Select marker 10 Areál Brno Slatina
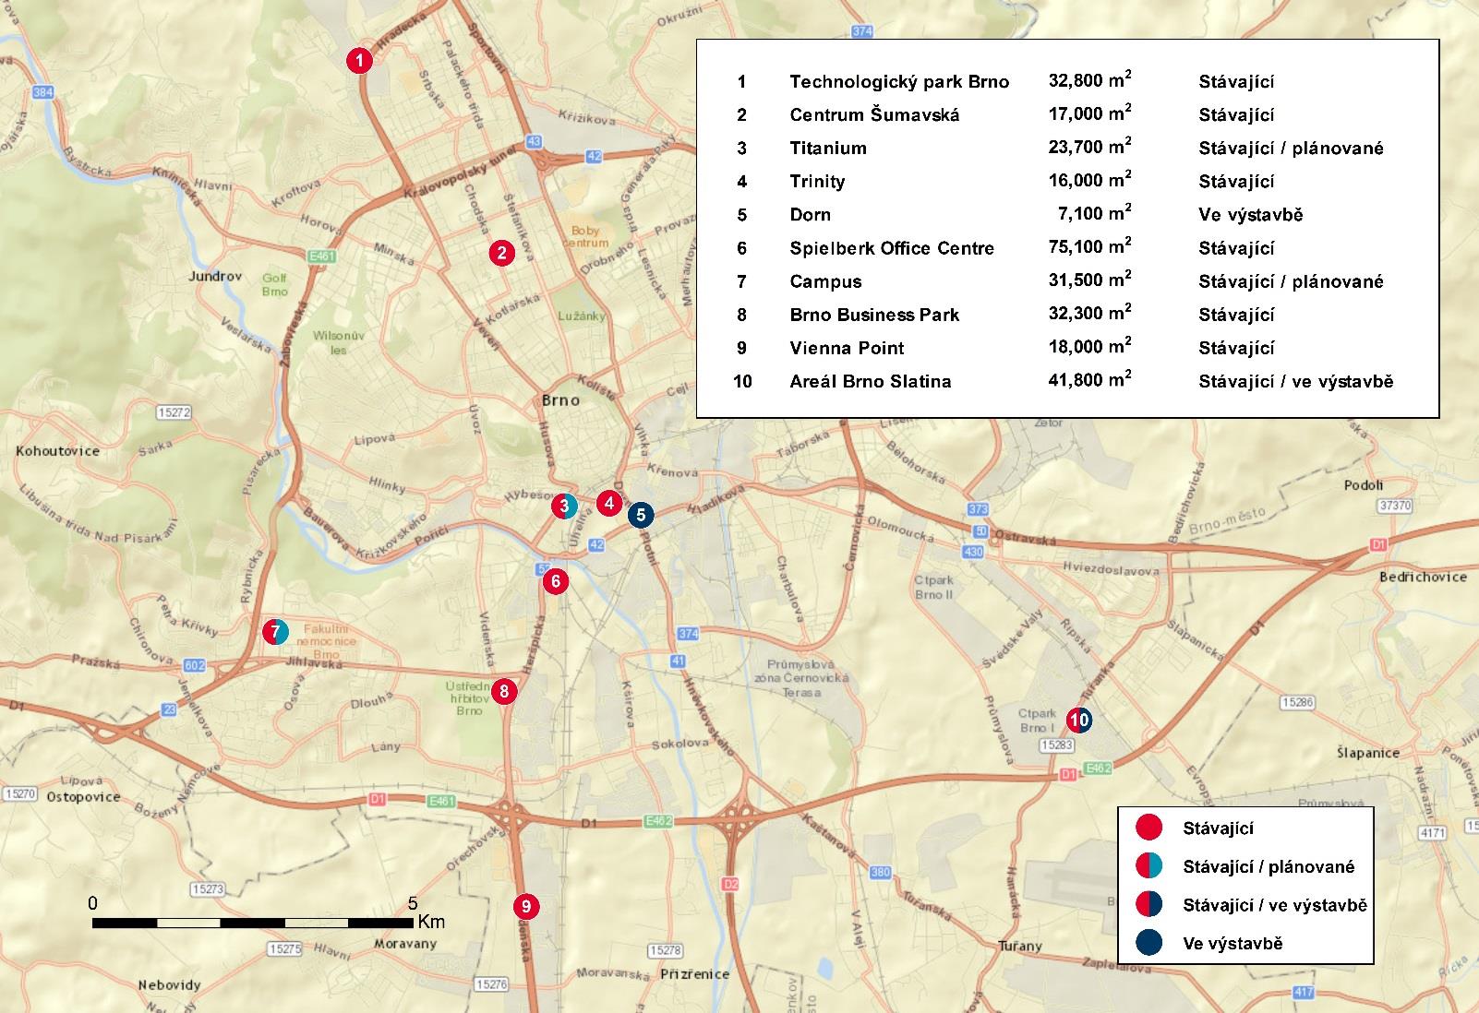Viewport: 1479px width, 1013px height. (1079, 720)
